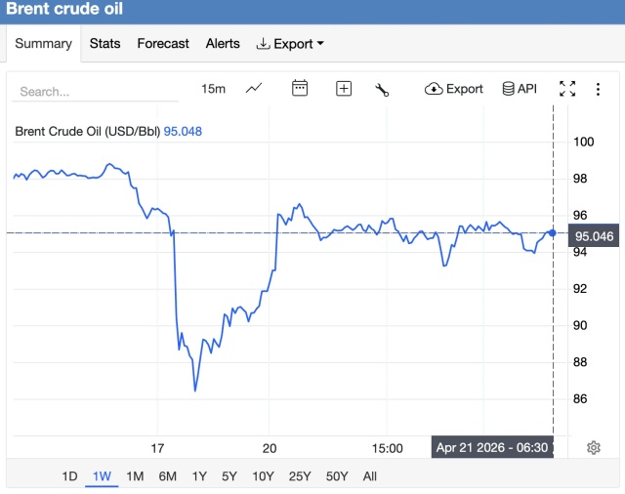Open the chart type line icon
625x494 pixels.
(x=254, y=89)
